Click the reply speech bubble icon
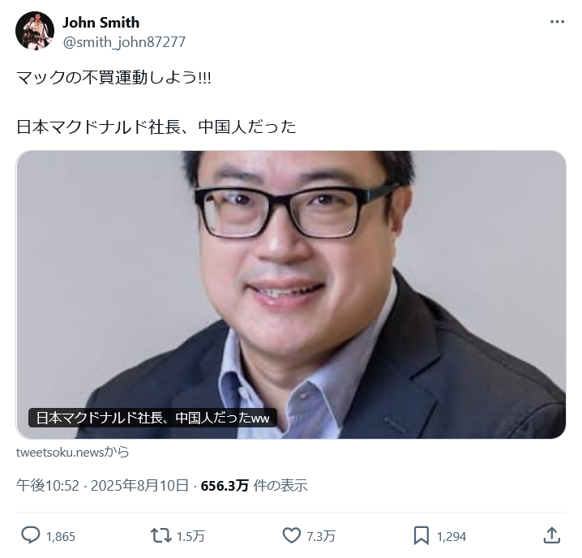The width and height of the screenshot is (582, 558). click(x=31, y=535)
